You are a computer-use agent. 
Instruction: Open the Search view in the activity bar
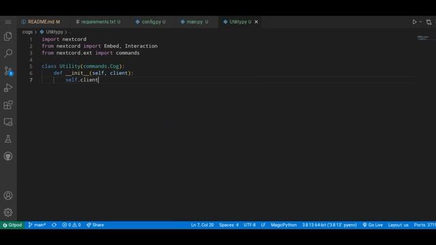8,53
